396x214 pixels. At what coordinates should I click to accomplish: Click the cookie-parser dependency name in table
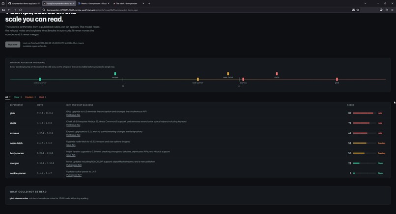pos(18,173)
